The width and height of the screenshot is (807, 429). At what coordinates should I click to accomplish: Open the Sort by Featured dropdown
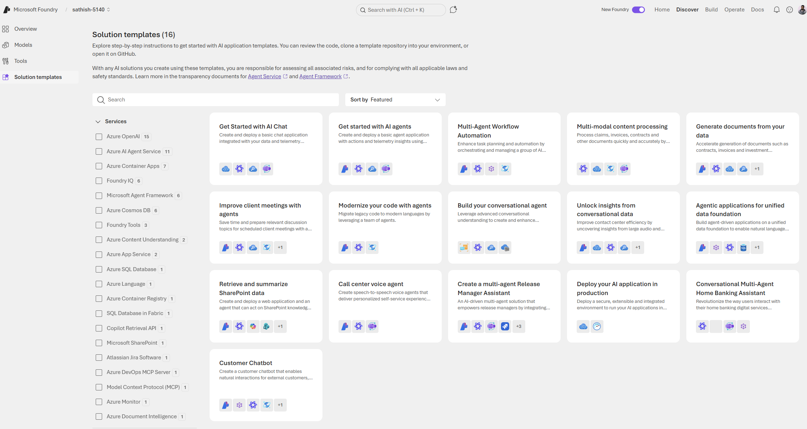tap(395, 100)
